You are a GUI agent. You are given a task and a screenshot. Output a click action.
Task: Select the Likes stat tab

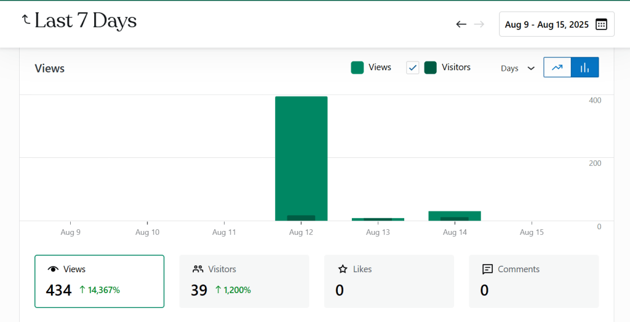389,281
